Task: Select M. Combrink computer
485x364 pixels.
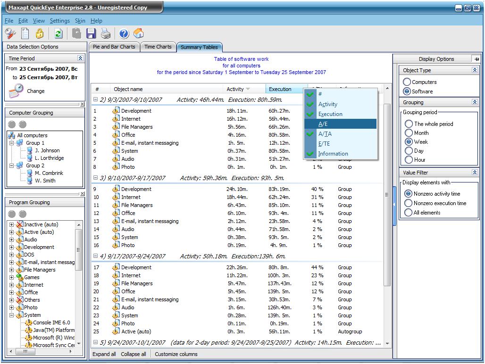Action: (49, 173)
